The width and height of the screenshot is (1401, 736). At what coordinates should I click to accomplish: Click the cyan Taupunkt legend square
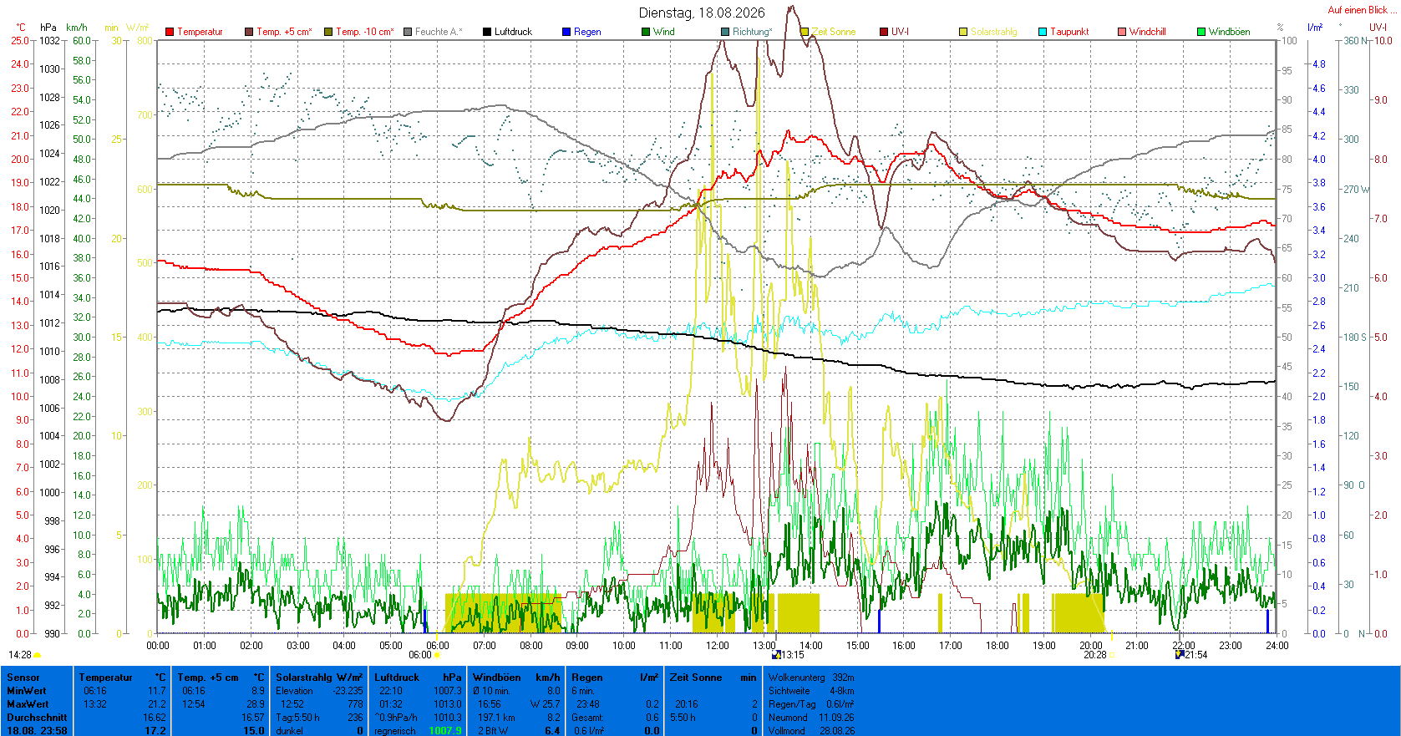point(1043,32)
